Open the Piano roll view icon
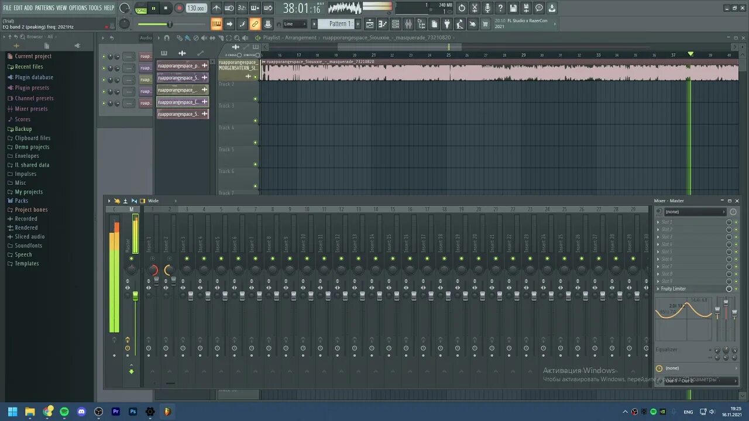This screenshot has width=749, height=421. point(383,24)
